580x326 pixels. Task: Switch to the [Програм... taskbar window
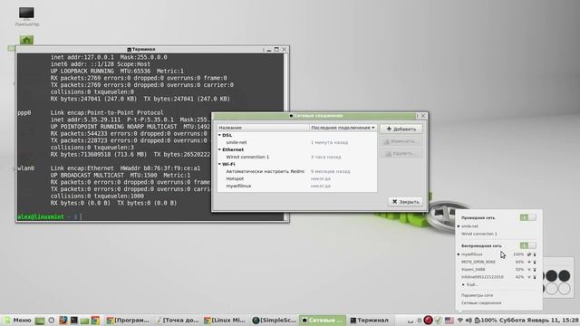128,321
